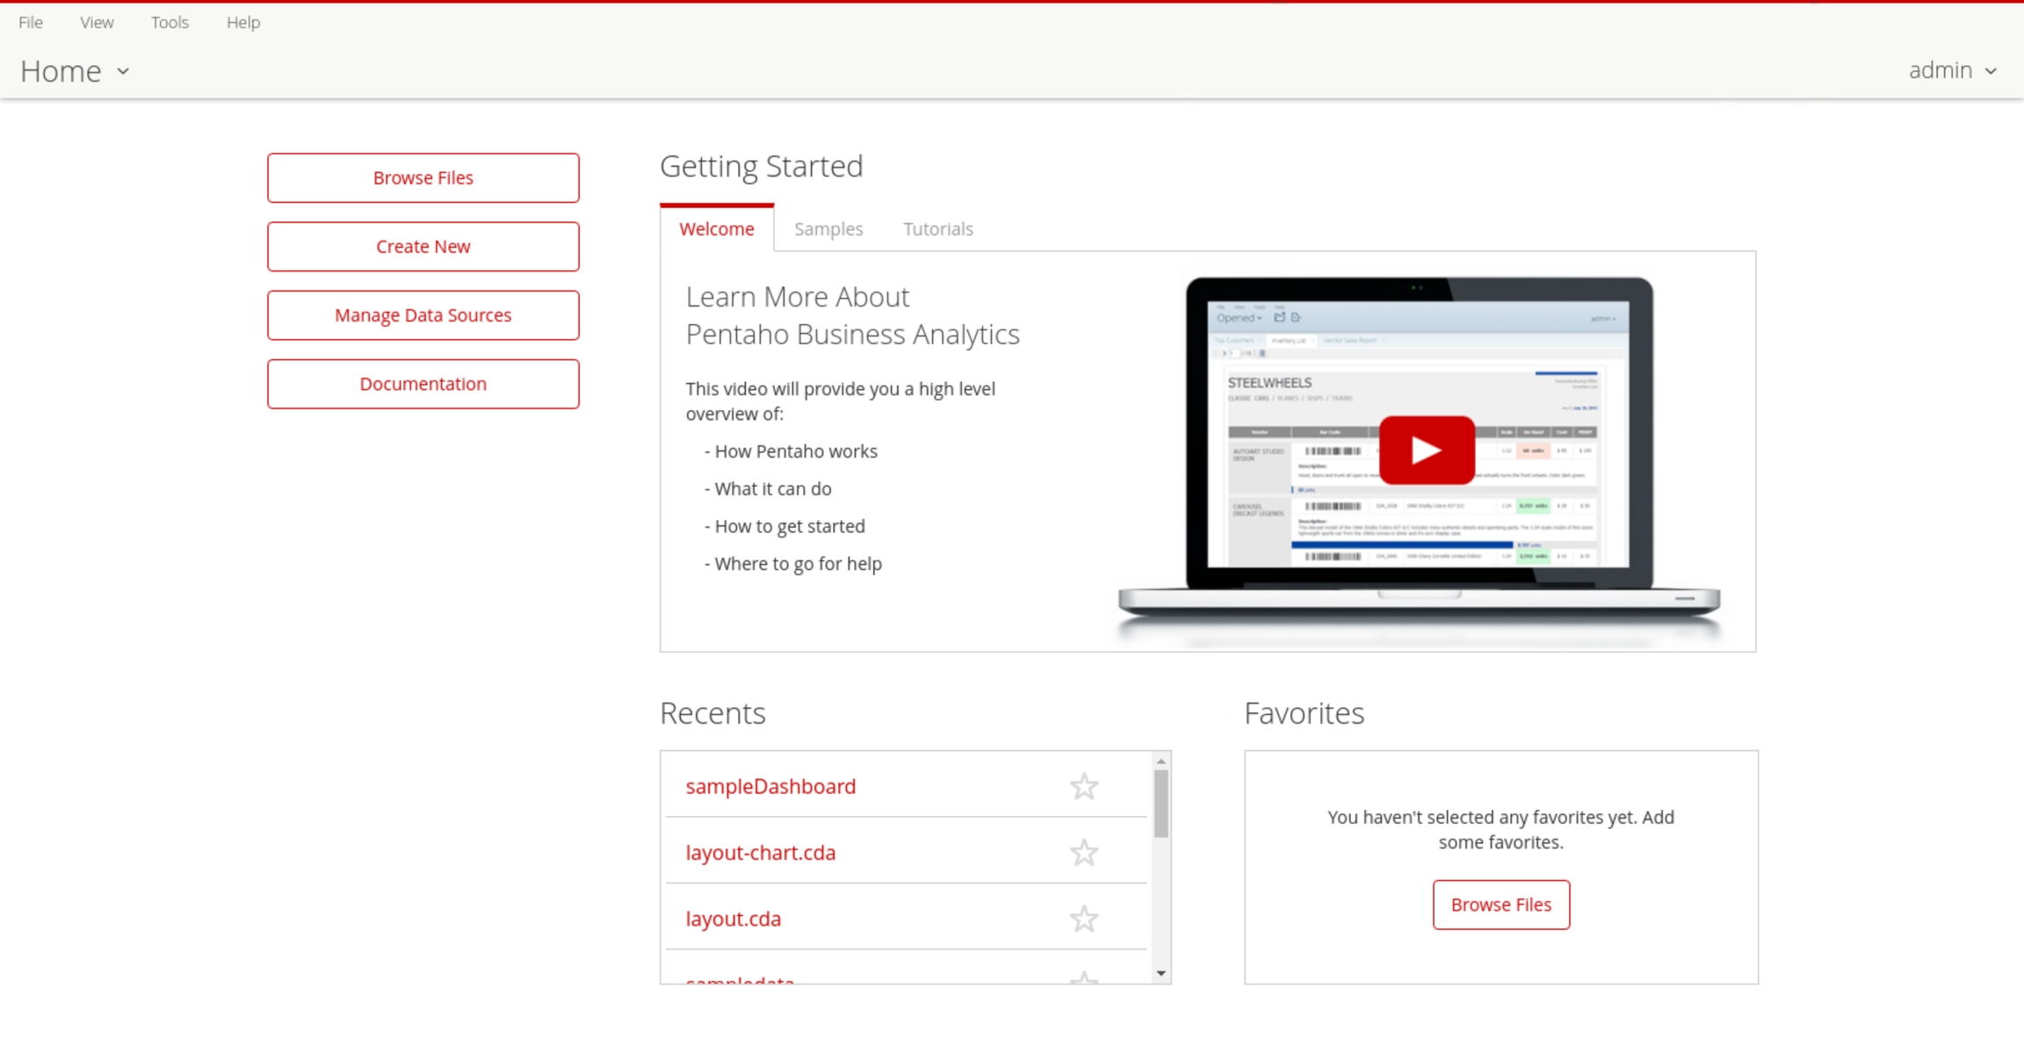The height and width of the screenshot is (1046, 2024).
Task: Switch to the Samples tab
Action: pos(828,229)
